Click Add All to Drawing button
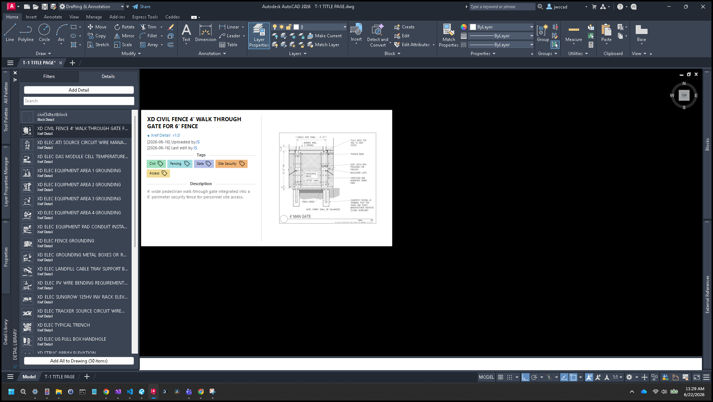713x402 pixels. [x=79, y=361]
